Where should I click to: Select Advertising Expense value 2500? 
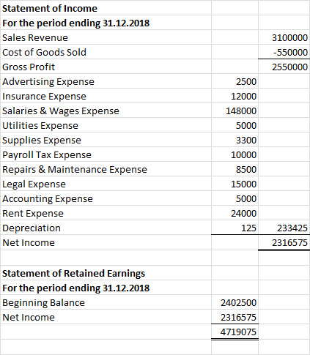coord(246,82)
